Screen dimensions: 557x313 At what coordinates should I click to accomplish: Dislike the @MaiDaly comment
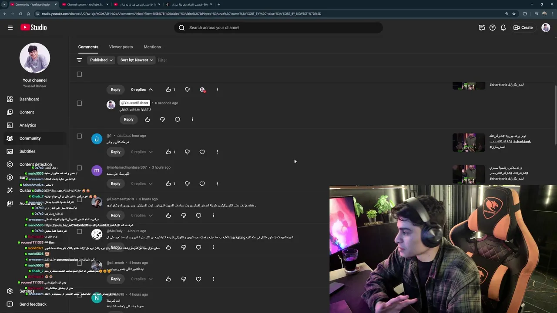183,247
